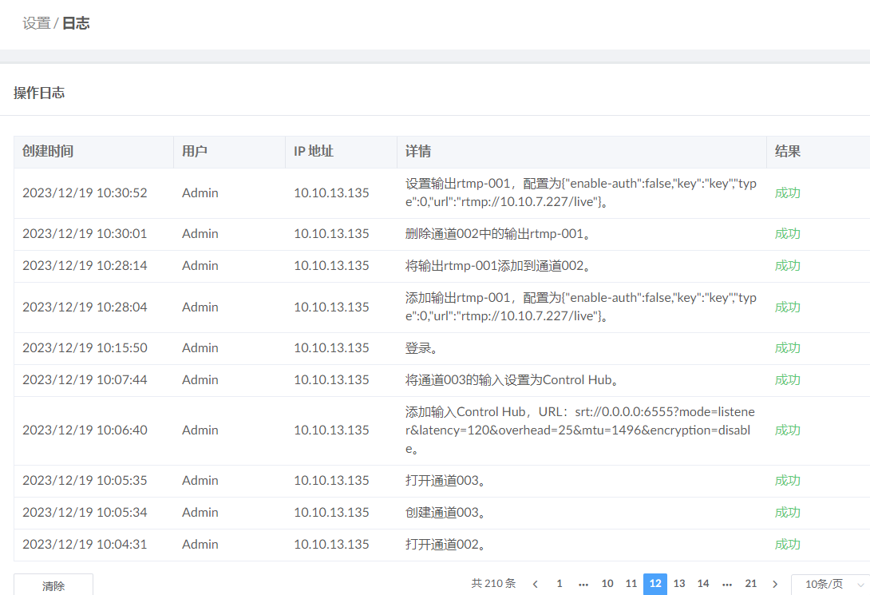This screenshot has width=870, height=595.
Task: Go to the next page using the right chevron
Action: click(x=775, y=584)
